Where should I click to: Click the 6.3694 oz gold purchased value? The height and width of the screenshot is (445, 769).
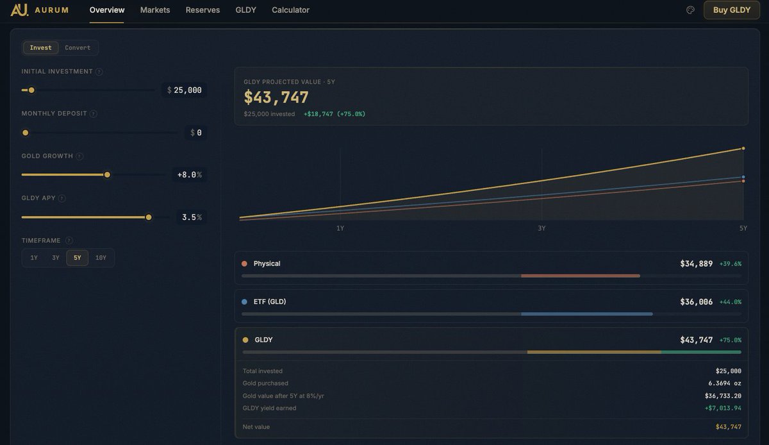pos(725,383)
